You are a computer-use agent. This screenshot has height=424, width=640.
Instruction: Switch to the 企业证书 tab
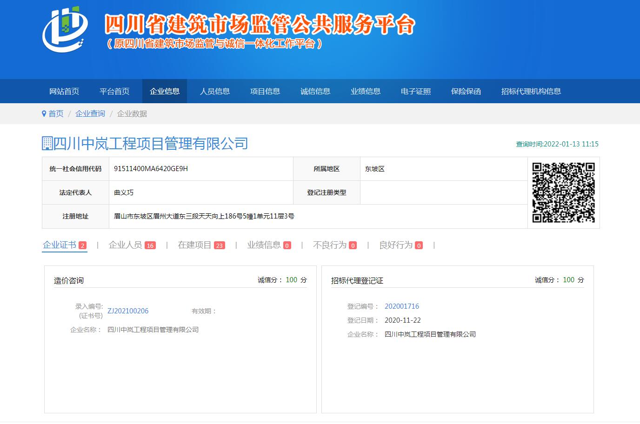point(60,245)
